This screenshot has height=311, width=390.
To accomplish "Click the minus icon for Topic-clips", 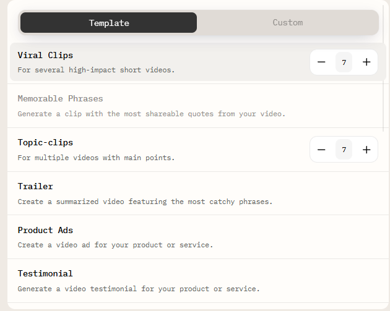I will pos(321,150).
